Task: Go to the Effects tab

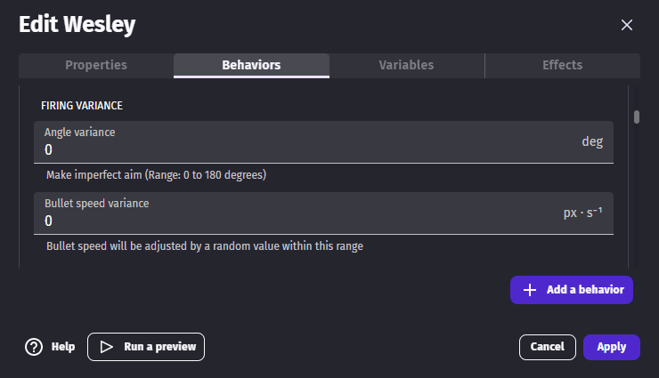Action: click(562, 65)
